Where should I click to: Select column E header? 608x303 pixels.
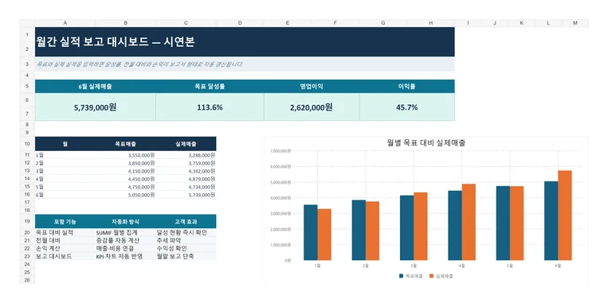288,23
